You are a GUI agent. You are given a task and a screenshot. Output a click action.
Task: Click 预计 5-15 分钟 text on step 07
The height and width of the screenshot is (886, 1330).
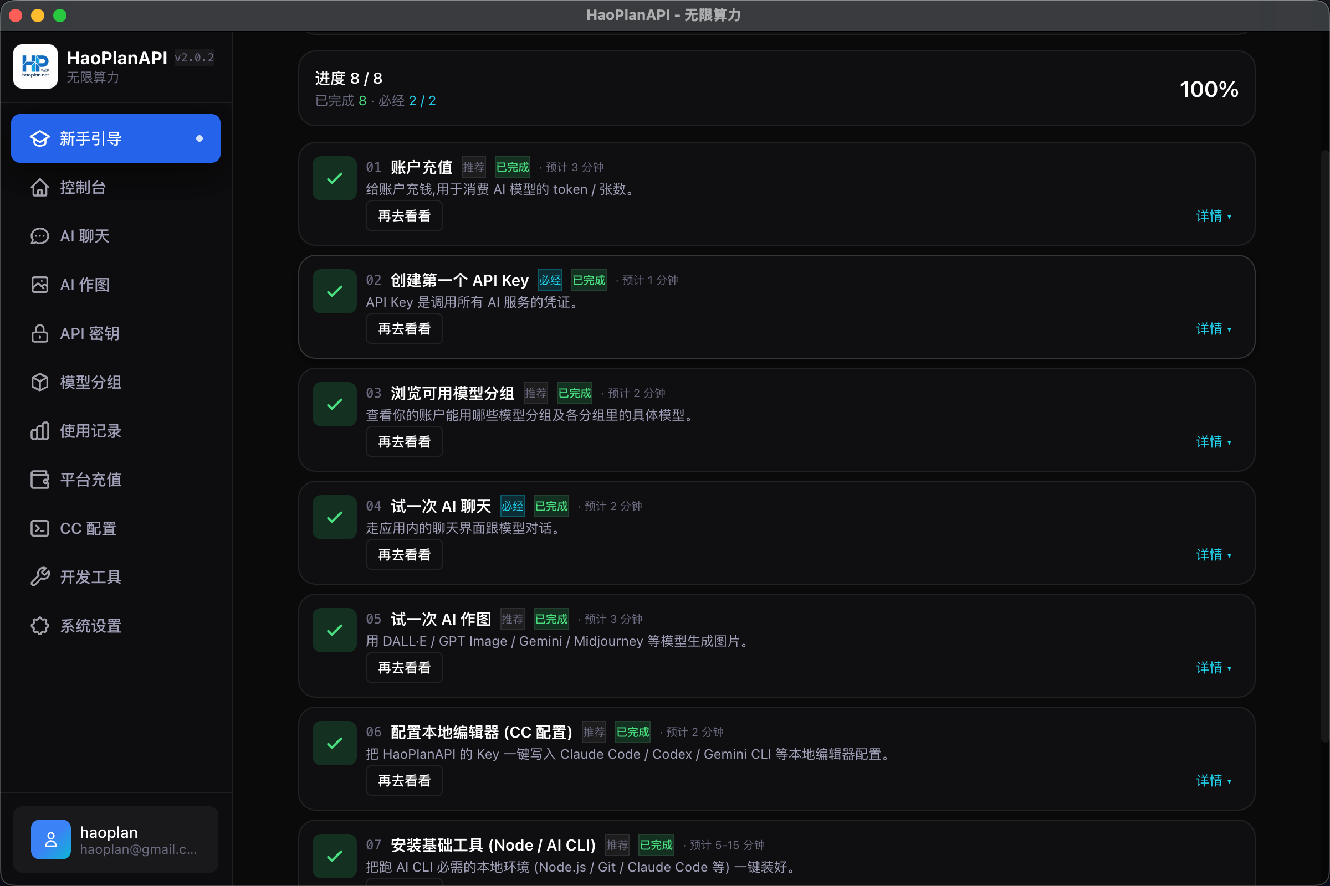pos(727,846)
